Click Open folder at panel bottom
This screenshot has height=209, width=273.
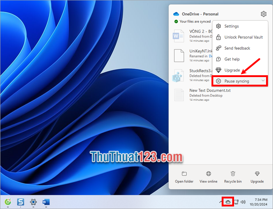184,177
